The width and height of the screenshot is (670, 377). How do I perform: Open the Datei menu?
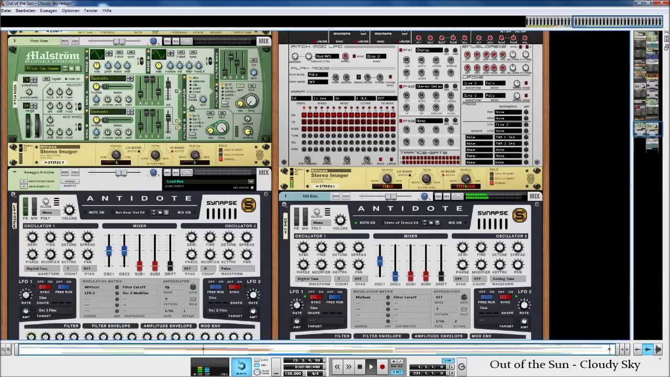(x=6, y=10)
